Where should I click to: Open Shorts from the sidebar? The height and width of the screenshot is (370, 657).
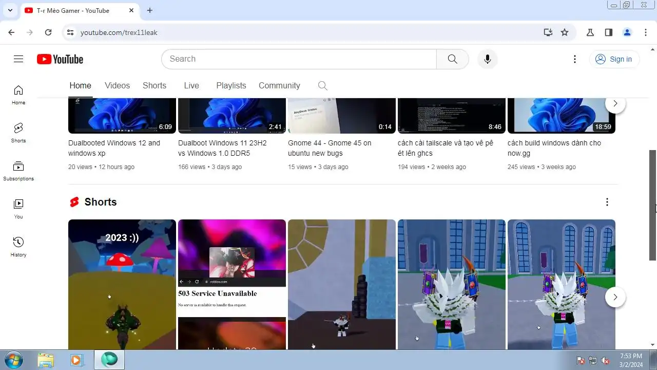(18, 133)
